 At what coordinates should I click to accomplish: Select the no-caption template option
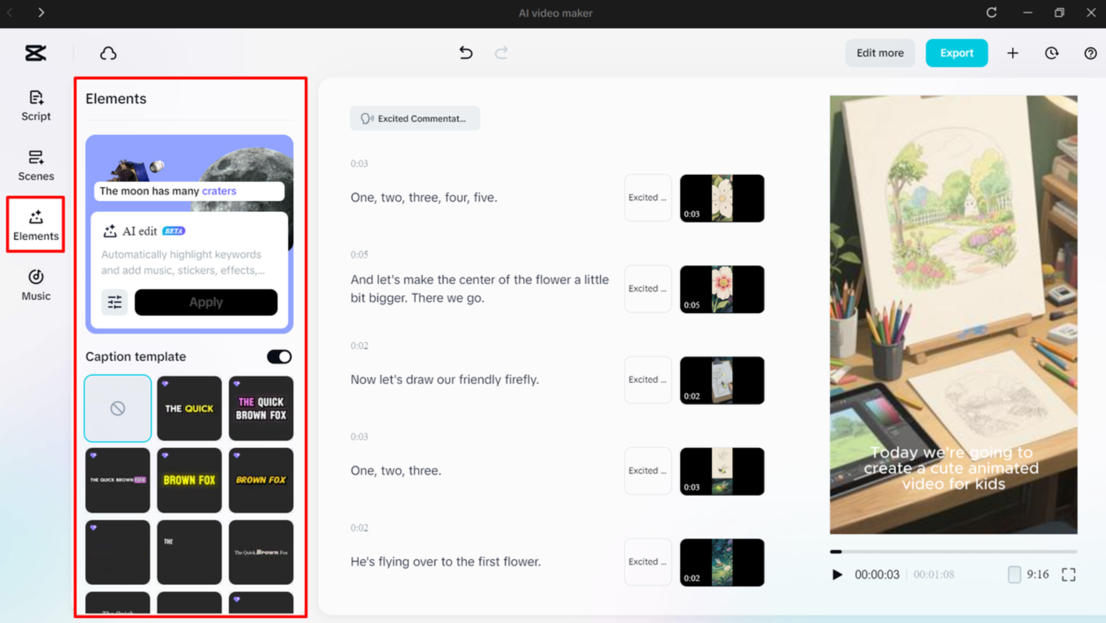click(117, 408)
